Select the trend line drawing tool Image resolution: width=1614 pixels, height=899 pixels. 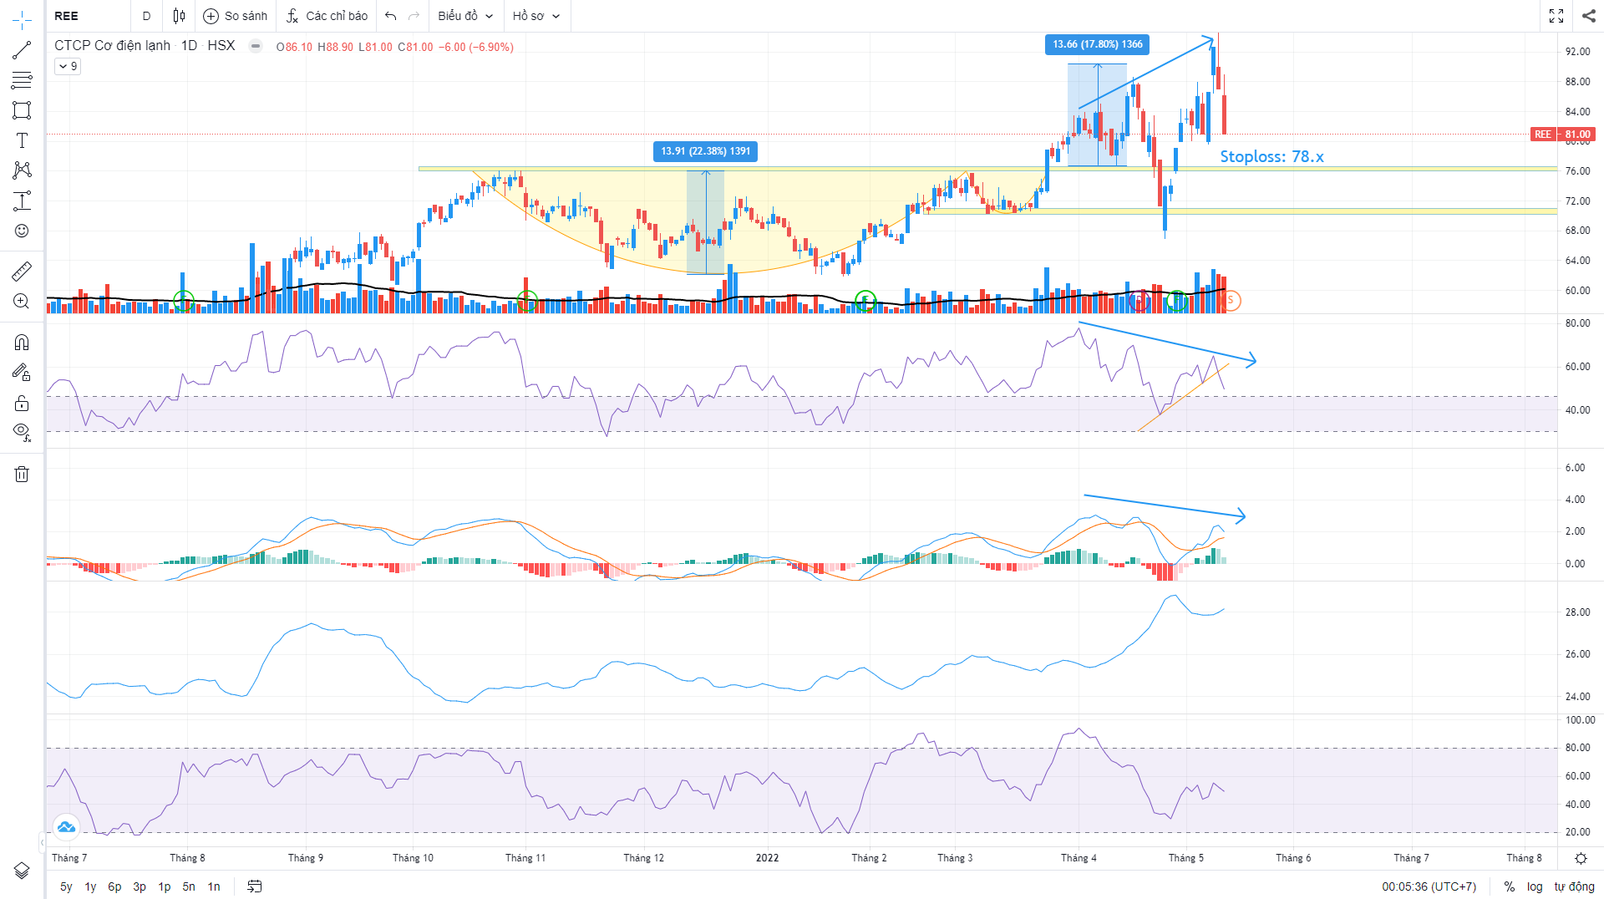(x=22, y=50)
